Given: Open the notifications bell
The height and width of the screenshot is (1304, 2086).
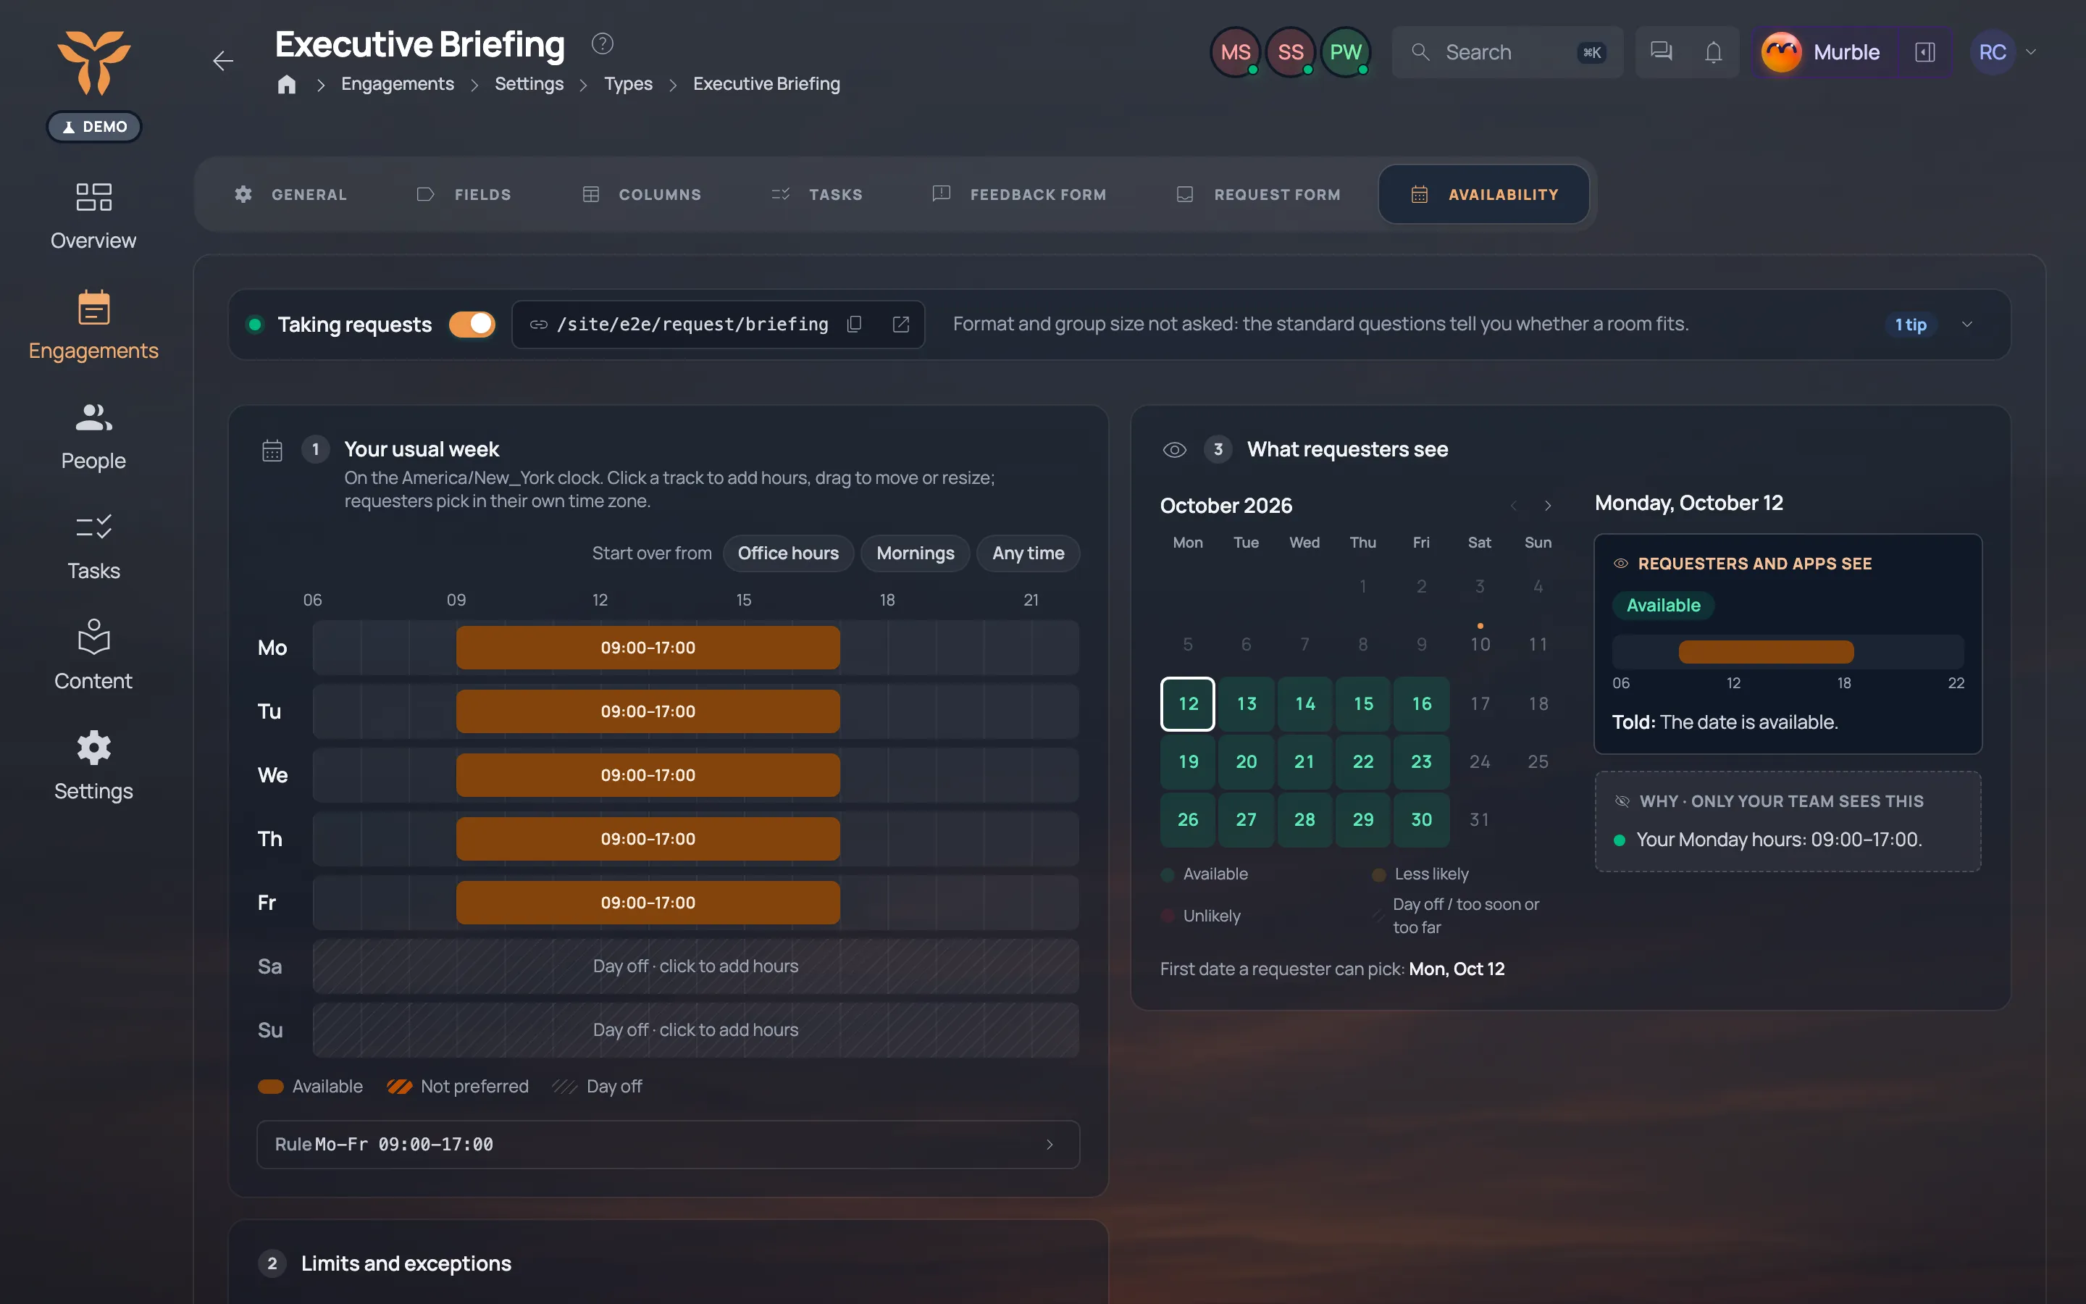Looking at the screenshot, I should pyautogui.click(x=1714, y=51).
